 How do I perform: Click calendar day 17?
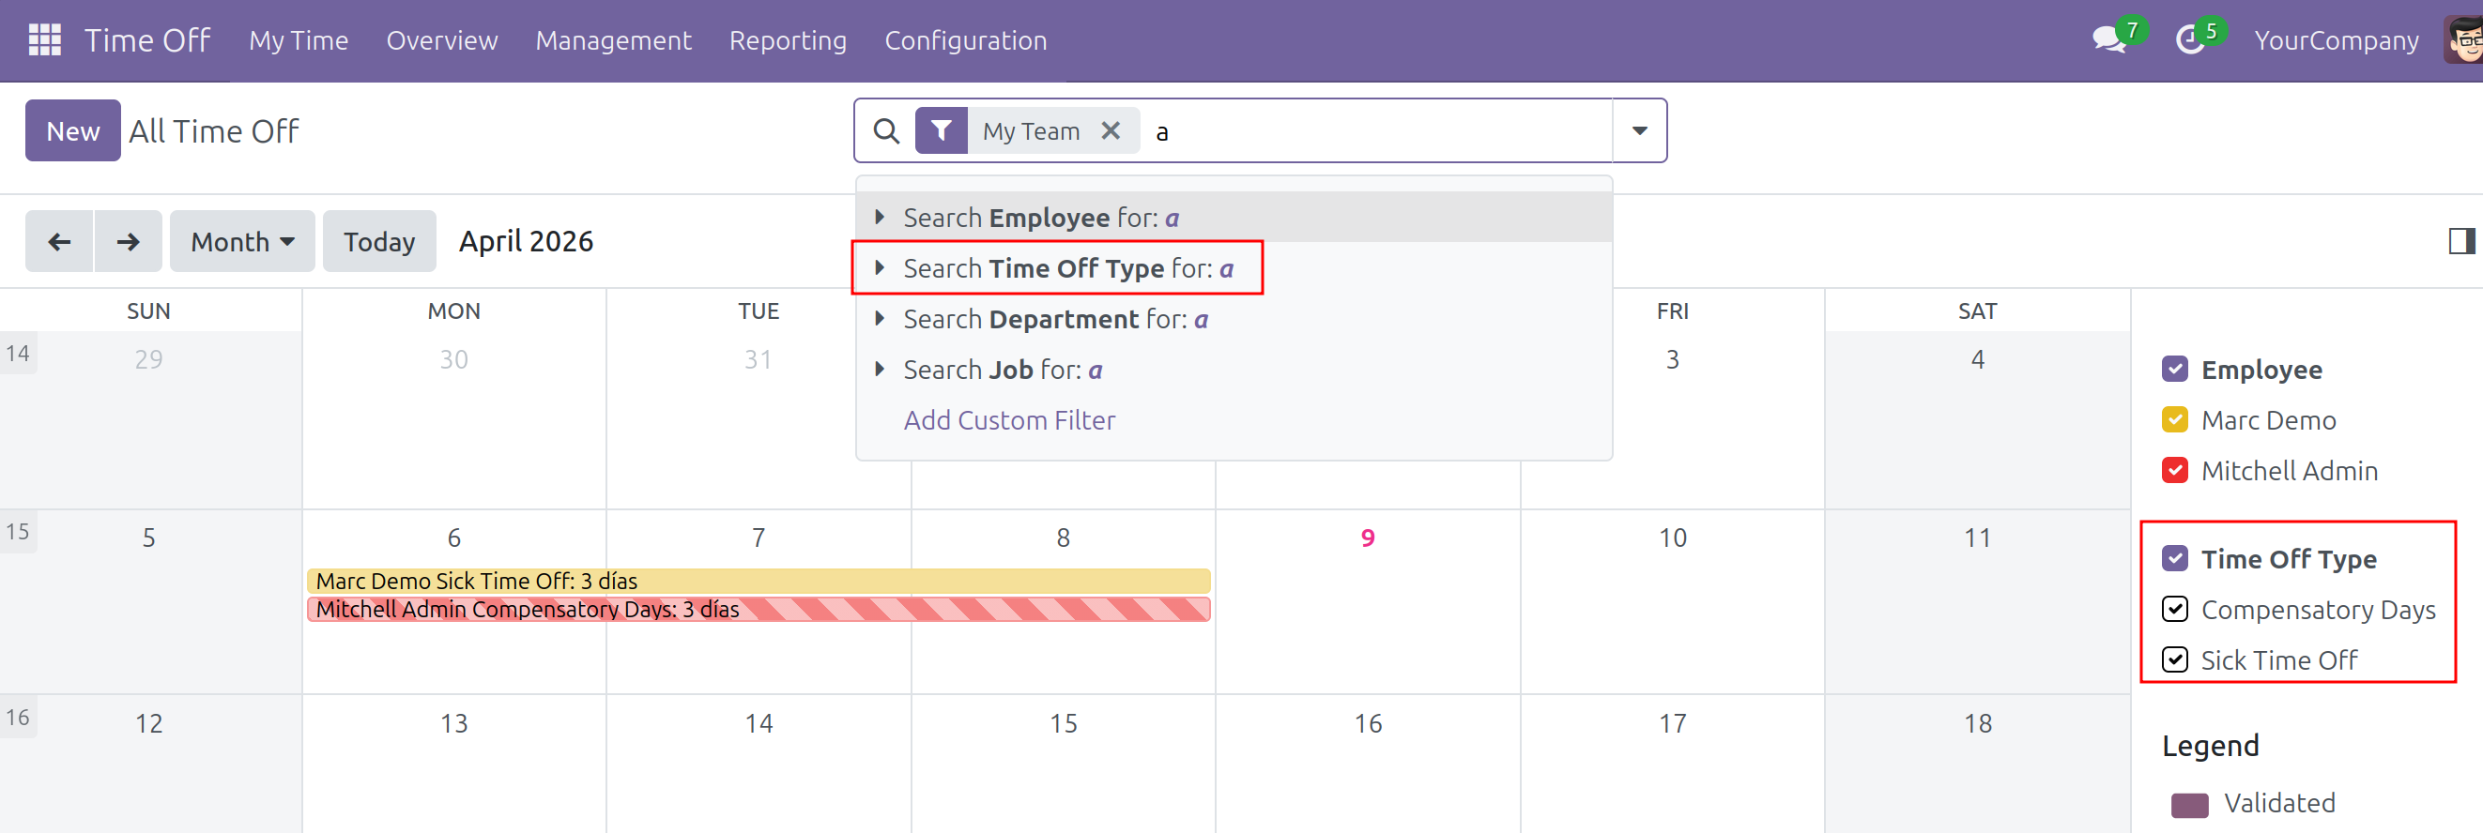click(1672, 723)
